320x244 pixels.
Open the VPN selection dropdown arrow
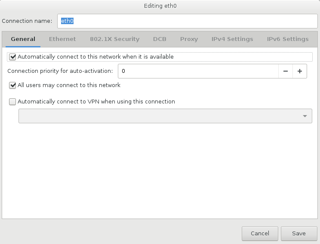[x=305, y=116]
